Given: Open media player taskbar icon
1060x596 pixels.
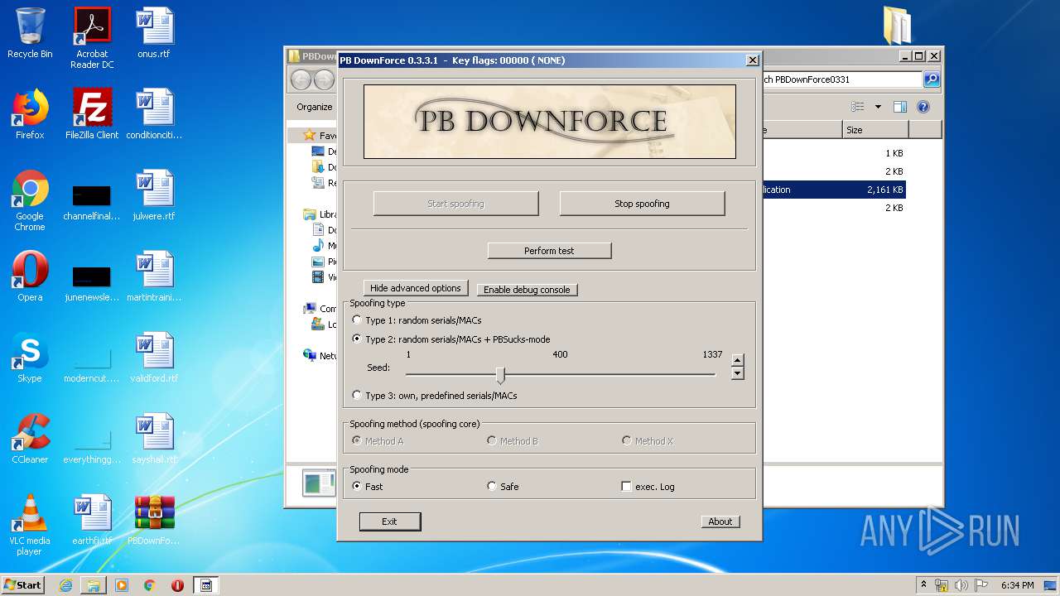Looking at the screenshot, I should click(x=122, y=585).
